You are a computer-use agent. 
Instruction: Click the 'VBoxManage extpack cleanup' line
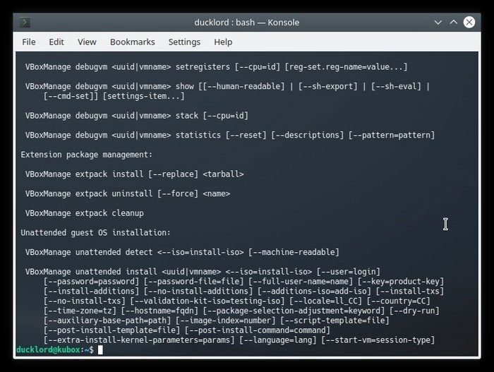tap(85, 213)
